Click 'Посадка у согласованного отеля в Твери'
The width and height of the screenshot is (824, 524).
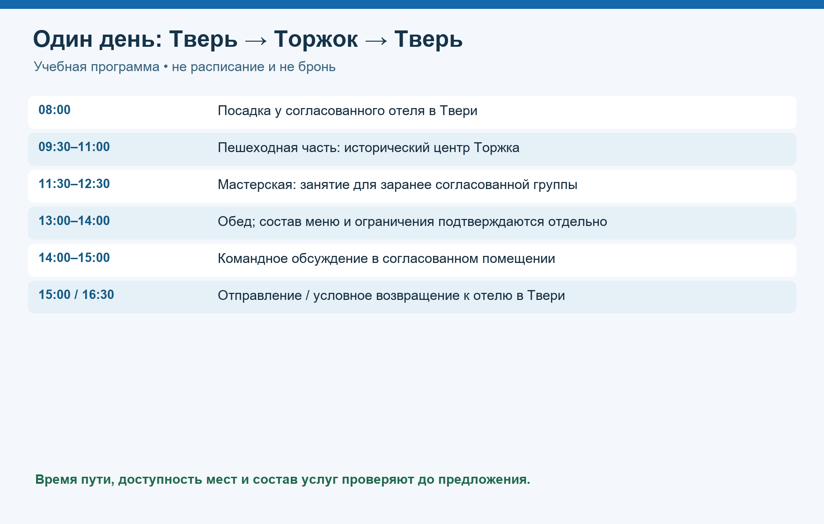point(347,111)
